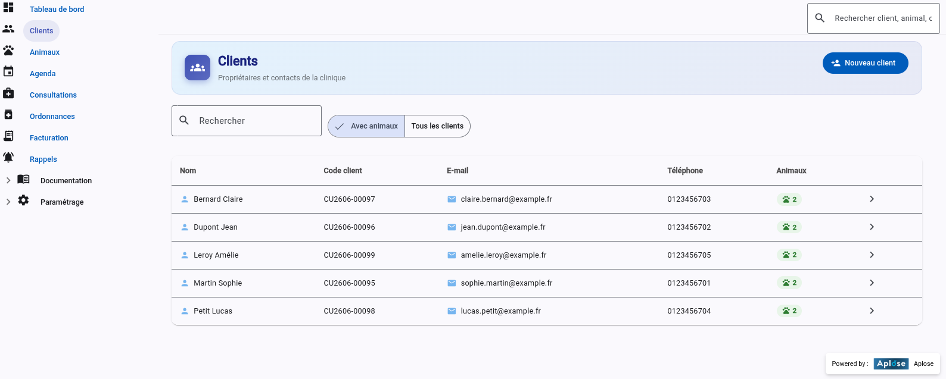The image size is (946, 379).
Task: Click the animal count badge for Dupont Jean
Action: click(789, 227)
